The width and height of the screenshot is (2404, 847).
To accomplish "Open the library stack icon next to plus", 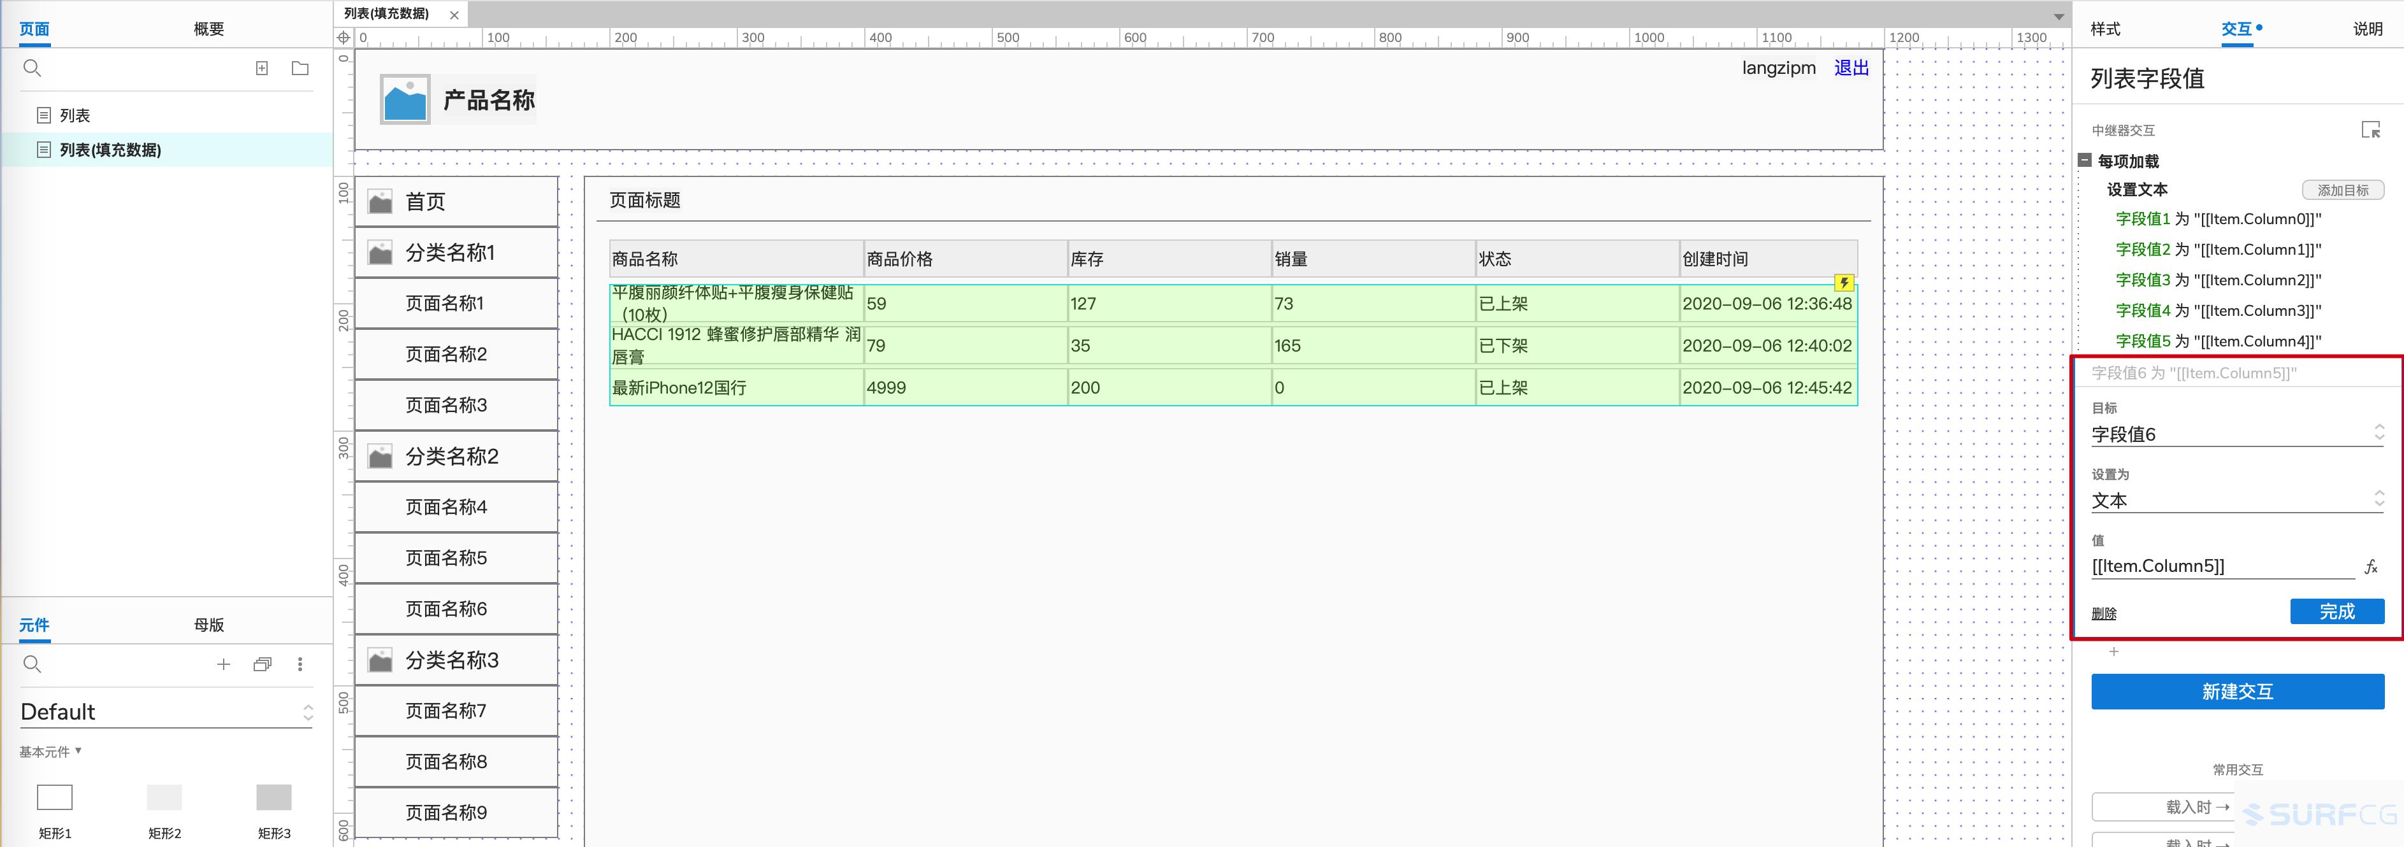I will pos(262,664).
